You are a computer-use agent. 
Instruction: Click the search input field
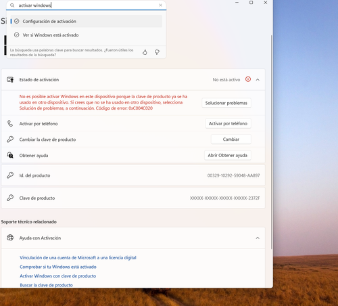click(x=87, y=5)
